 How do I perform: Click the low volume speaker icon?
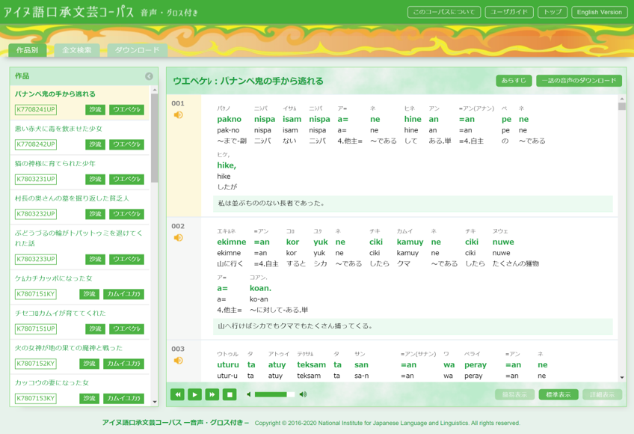[249, 394]
